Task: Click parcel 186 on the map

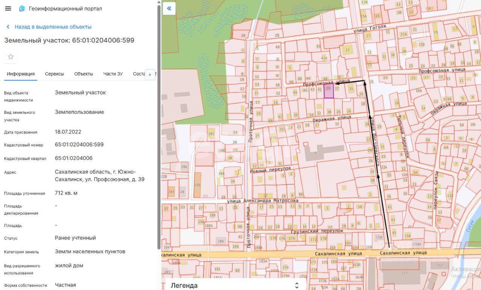Action: 221,241
